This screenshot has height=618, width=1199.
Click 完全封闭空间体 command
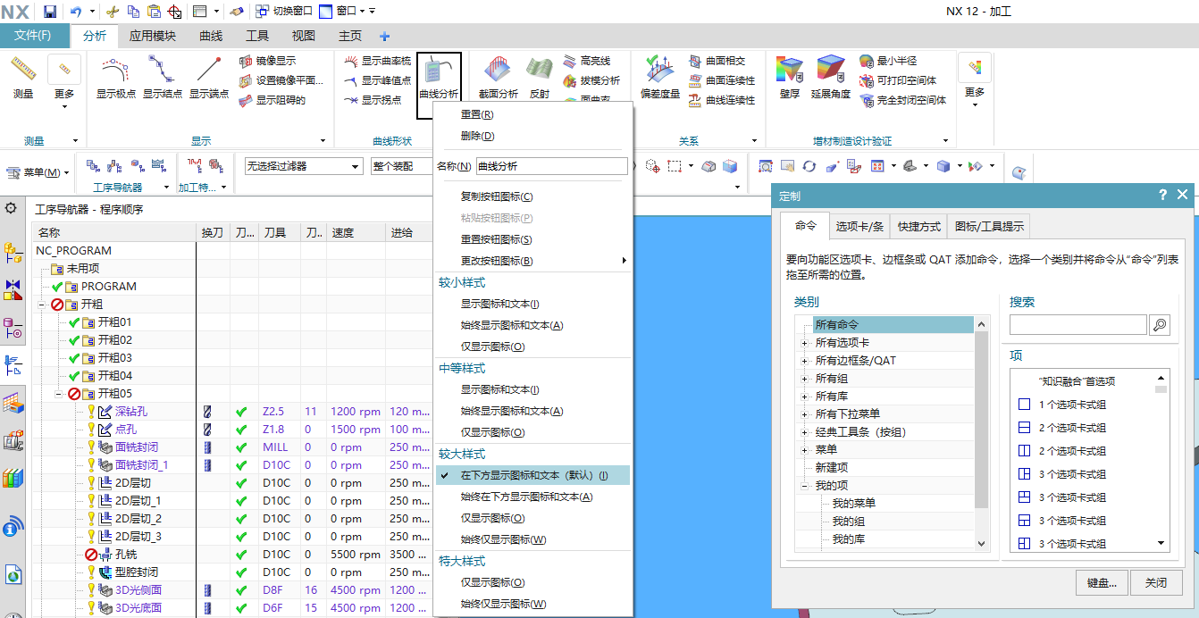pos(903,100)
